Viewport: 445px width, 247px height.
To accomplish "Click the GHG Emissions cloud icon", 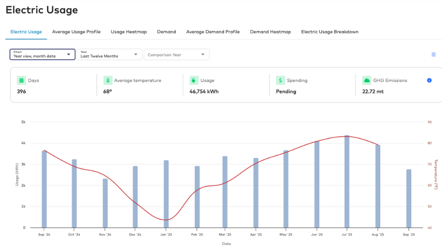I will [366, 80].
